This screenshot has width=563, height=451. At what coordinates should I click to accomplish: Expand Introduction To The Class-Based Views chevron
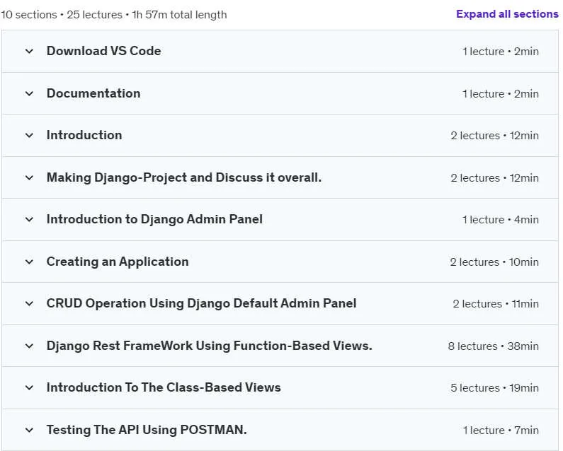30,387
